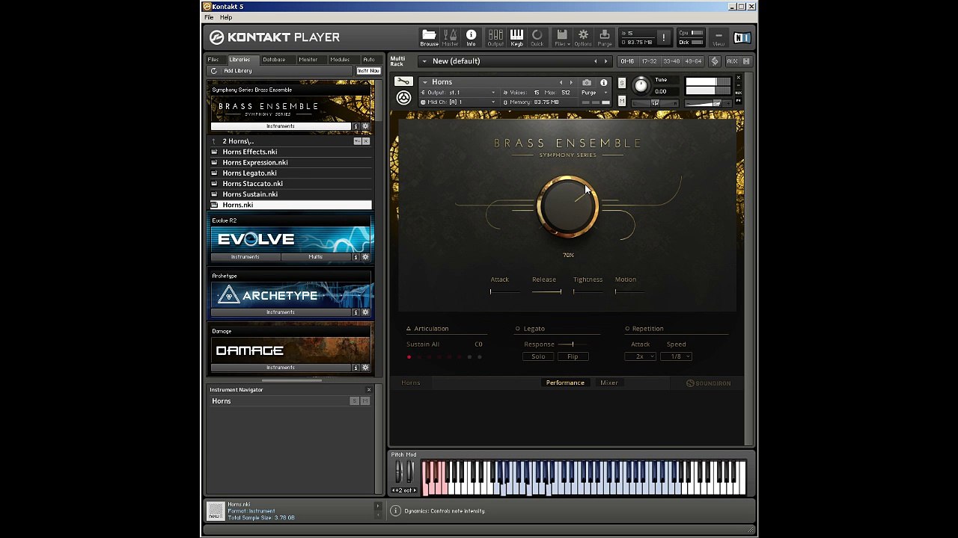
Task: Open Damage library gear settings
Action: click(x=365, y=368)
